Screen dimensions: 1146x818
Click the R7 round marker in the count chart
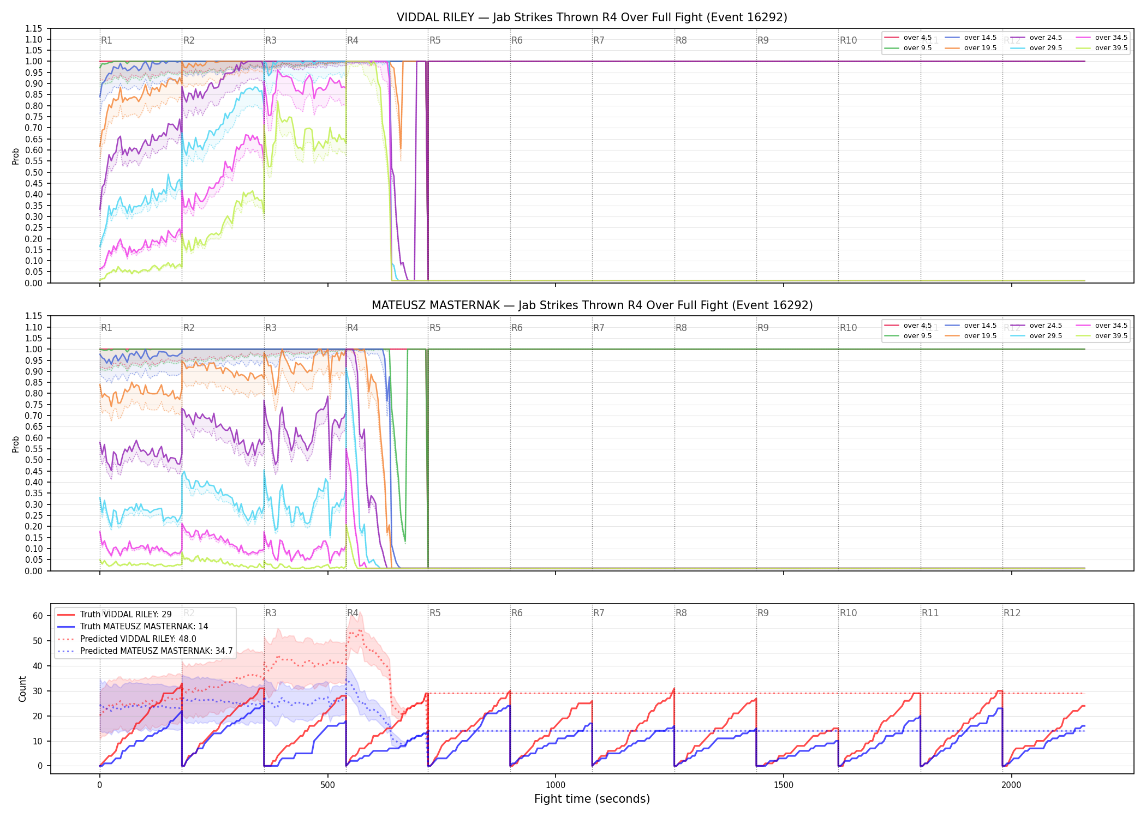click(x=599, y=613)
